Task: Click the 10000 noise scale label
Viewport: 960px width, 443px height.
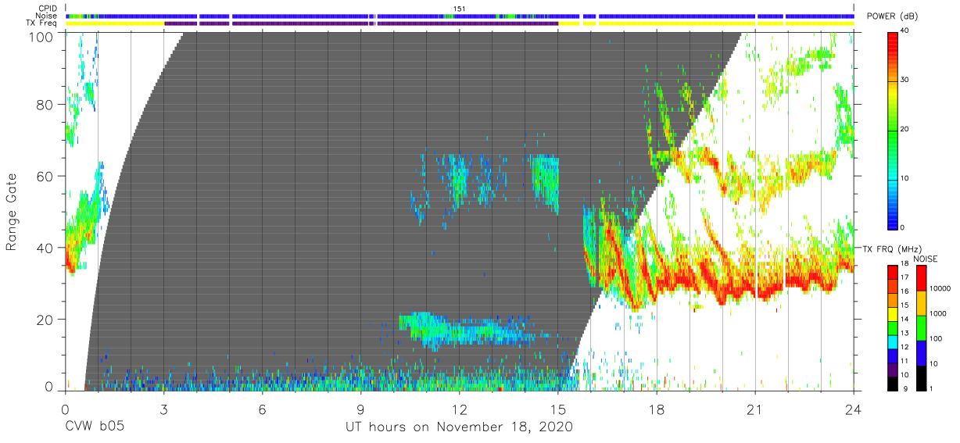Action: click(939, 289)
